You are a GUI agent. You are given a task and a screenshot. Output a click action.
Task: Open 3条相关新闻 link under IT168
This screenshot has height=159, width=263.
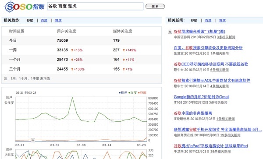(x=218, y=102)
